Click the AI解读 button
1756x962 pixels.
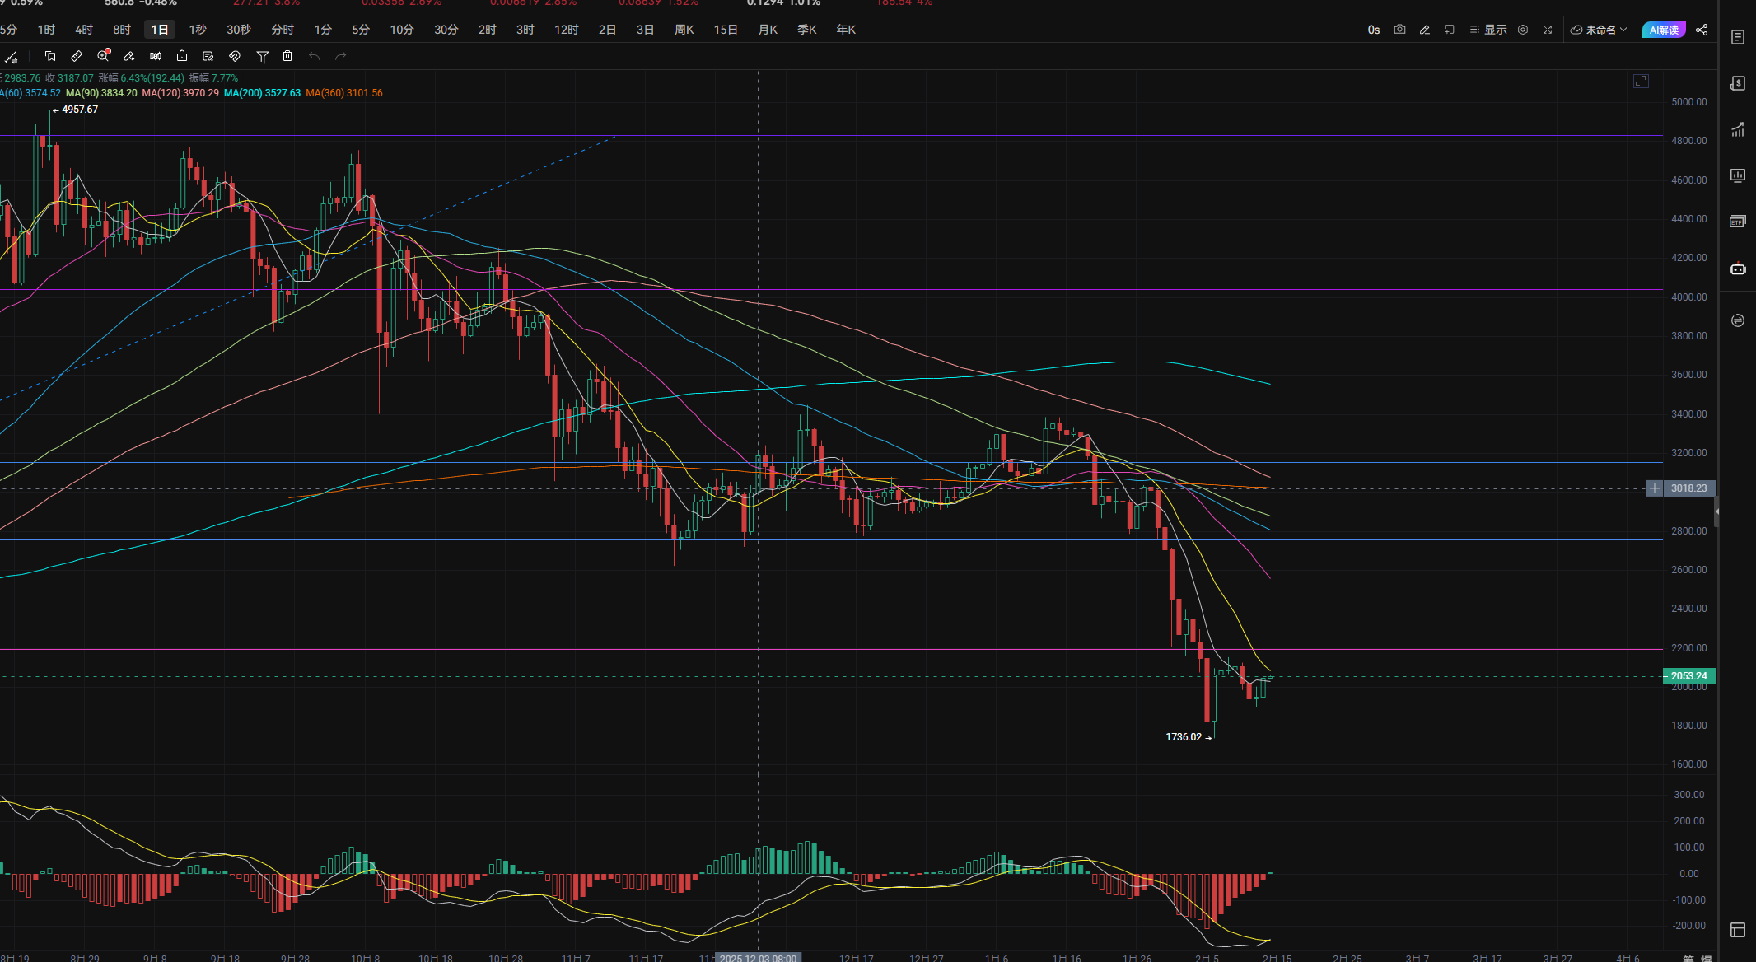click(1663, 30)
